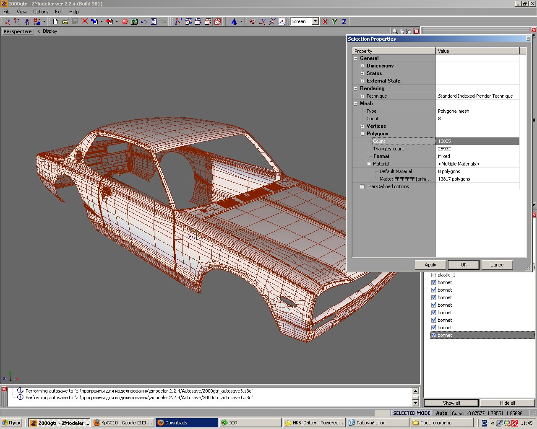Open the Options menu

point(41,12)
